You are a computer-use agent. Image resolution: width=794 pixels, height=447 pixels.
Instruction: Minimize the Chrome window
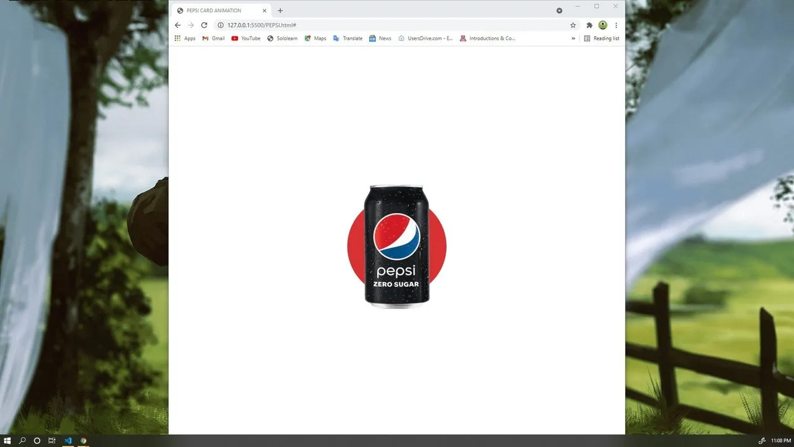578,6
